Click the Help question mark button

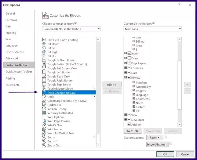[x=179, y=5]
